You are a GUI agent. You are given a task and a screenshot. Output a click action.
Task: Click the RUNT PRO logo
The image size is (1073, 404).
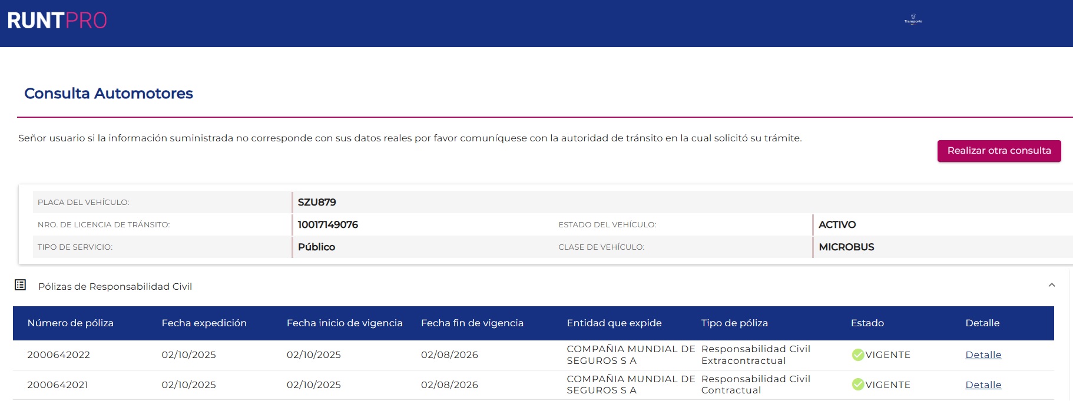[x=57, y=21]
